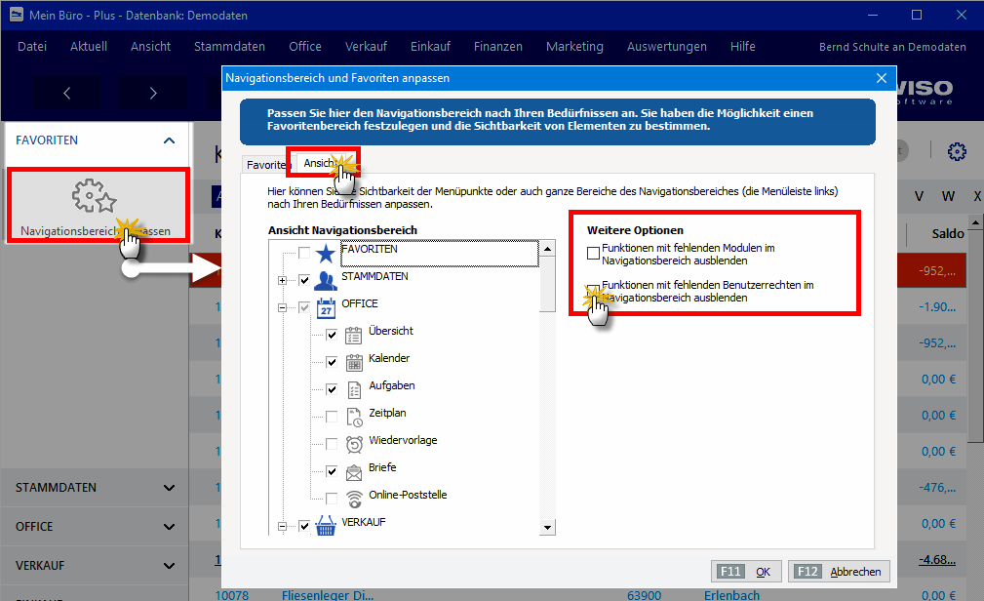The image size is (984, 601).
Task: Click the Navigationsbereich anpassen gear-star icon
Action: tap(95, 195)
